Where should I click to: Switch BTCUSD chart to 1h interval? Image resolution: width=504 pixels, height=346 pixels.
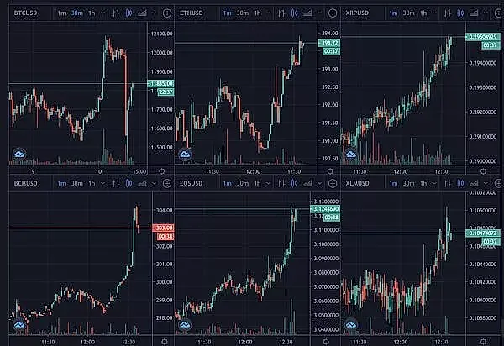point(92,13)
